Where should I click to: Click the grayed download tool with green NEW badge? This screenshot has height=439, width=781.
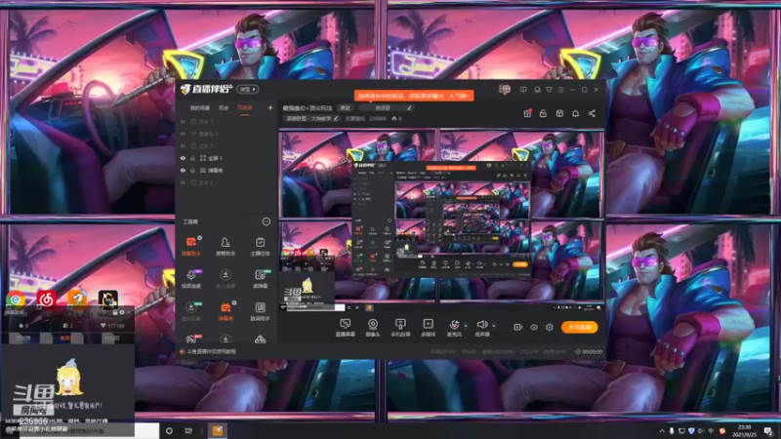[190, 310]
